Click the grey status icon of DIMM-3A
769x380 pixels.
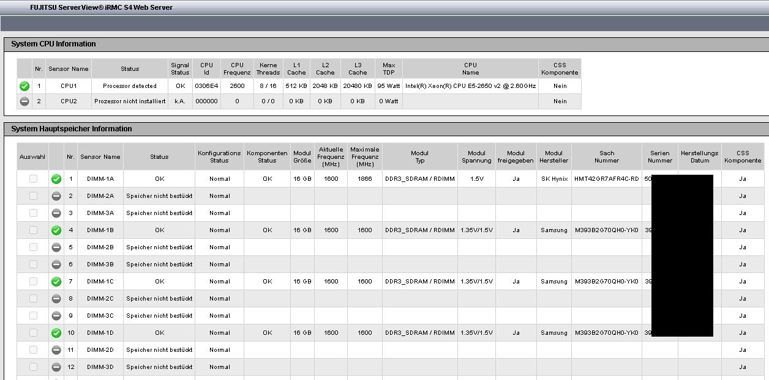click(56, 213)
